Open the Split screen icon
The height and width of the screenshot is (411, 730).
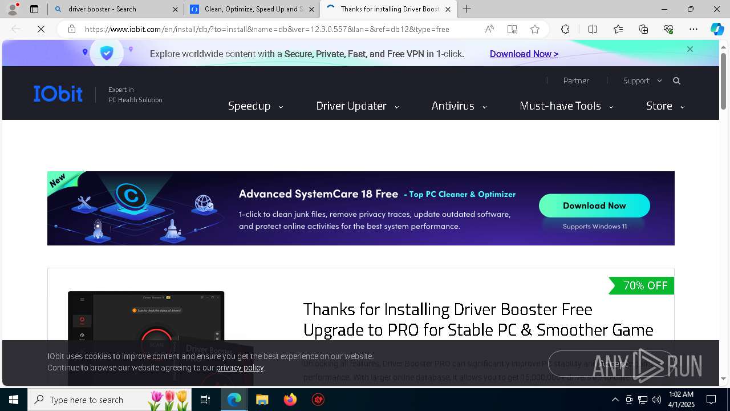click(593, 29)
